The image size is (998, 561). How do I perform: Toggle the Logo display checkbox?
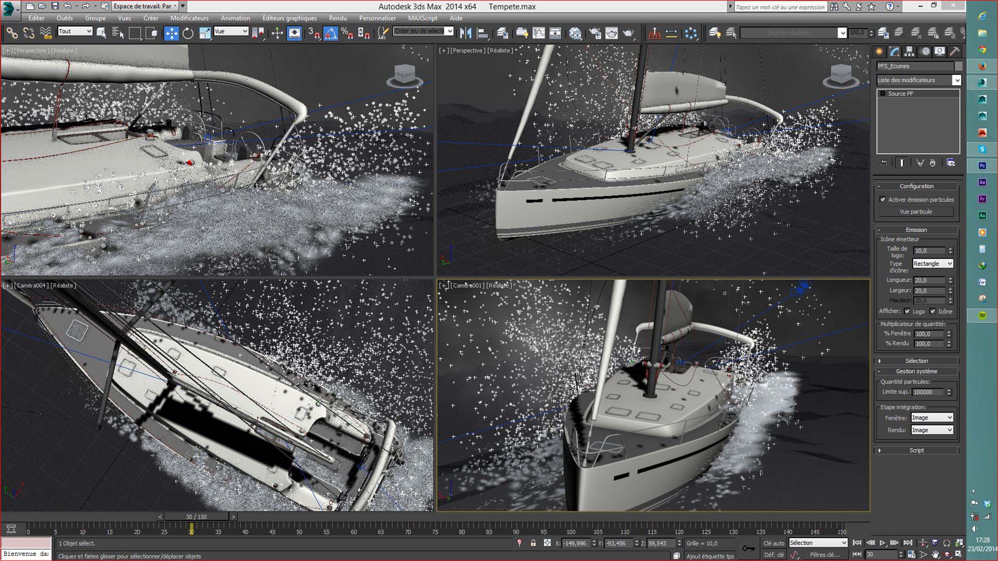pyautogui.click(x=907, y=311)
